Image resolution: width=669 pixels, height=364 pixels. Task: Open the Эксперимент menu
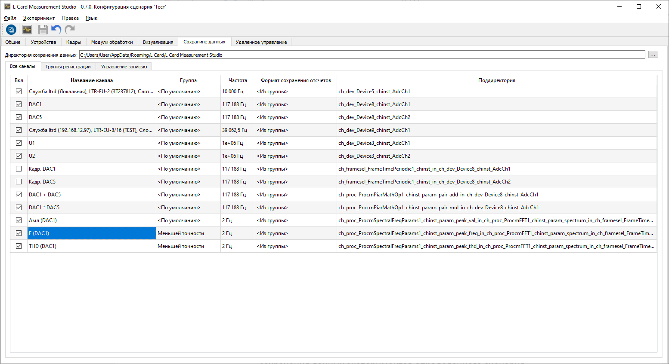point(39,18)
